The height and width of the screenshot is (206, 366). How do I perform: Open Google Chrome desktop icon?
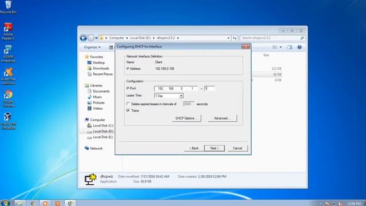[8, 98]
